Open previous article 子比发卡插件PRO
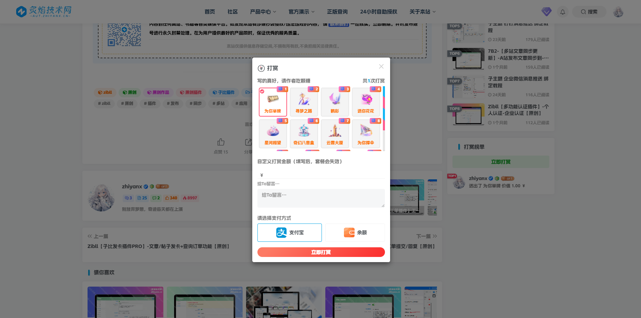The height and width of the screenshot is (318, 641). pos(159,246)
